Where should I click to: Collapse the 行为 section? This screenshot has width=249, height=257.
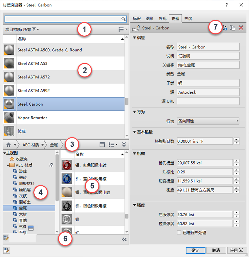tap(134, 112)
